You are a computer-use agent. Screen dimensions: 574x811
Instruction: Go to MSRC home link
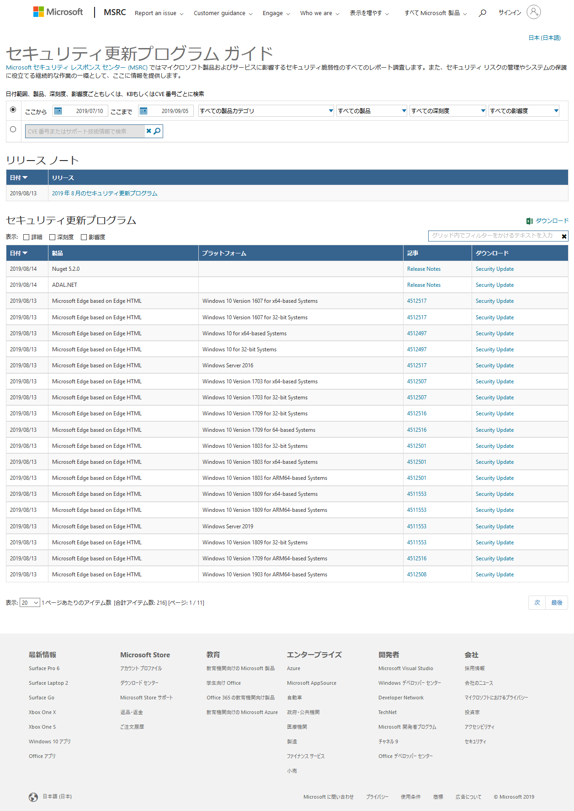click(115, 12)
